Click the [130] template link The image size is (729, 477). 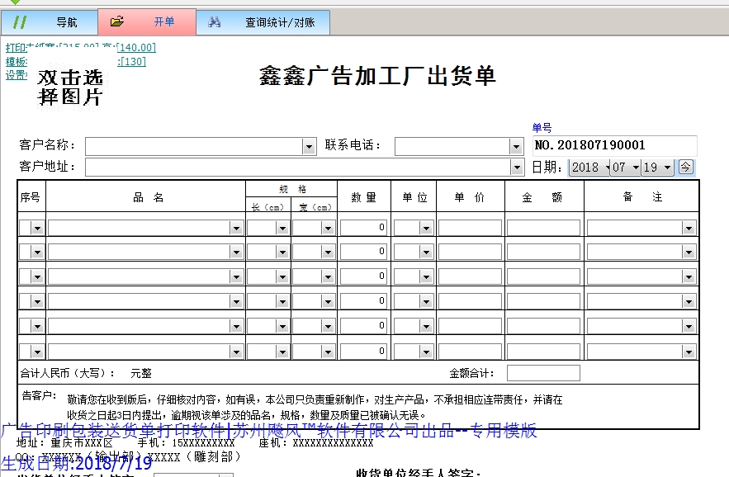tap(134, 61)
